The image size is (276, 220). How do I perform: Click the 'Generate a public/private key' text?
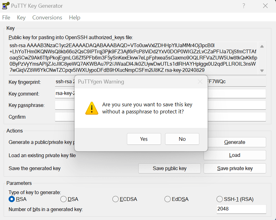click(x=42, y=142)
